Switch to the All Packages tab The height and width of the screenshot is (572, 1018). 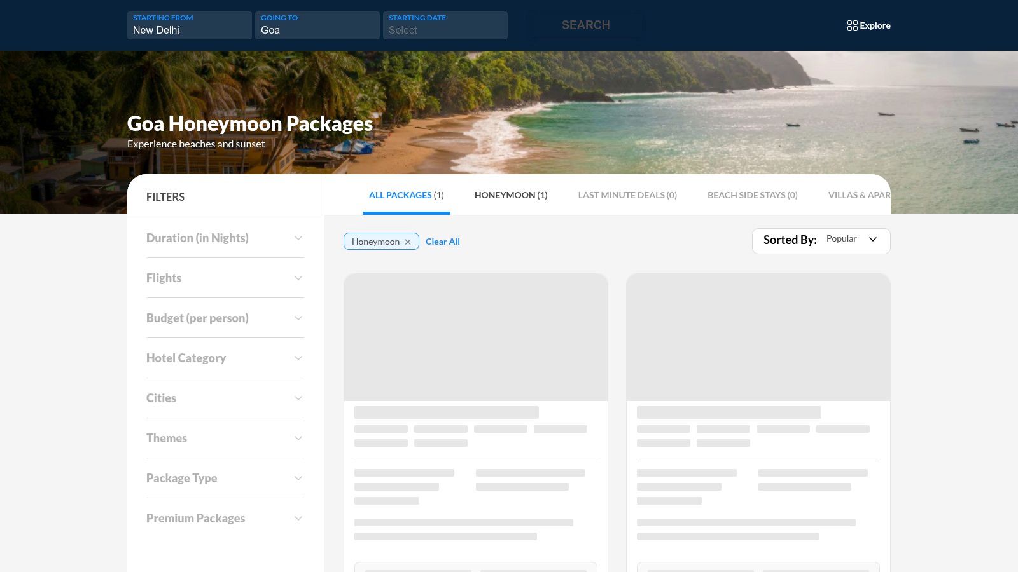coord(406,195)
